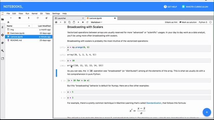The image size is (214, 120).
Task: Cut the selected cell with scissors icon
Action: (x=65, y=22)
